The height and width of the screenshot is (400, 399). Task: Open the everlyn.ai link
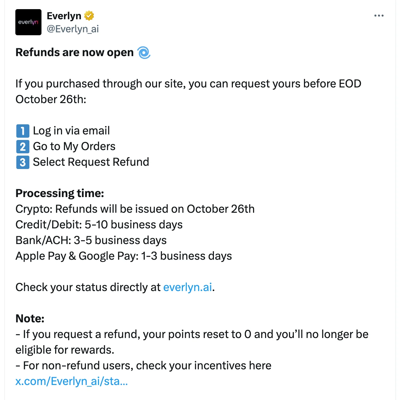[187, 287]
